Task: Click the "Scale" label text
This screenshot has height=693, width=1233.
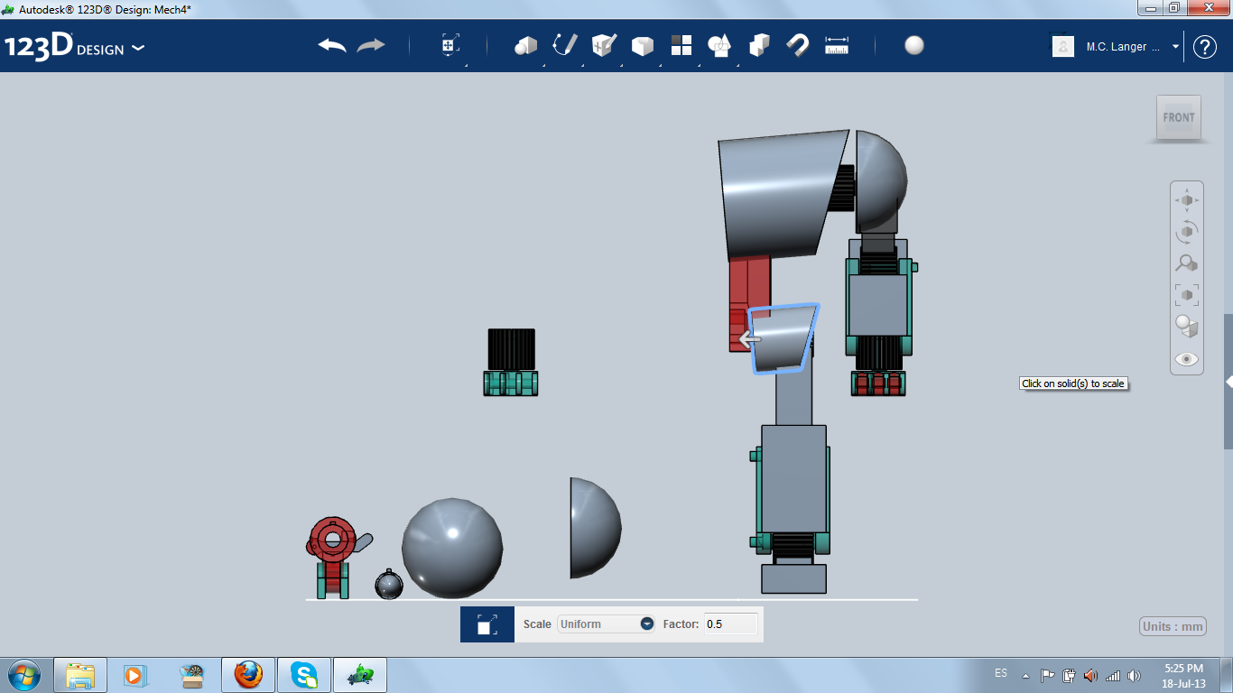Action: coord(537,624)
